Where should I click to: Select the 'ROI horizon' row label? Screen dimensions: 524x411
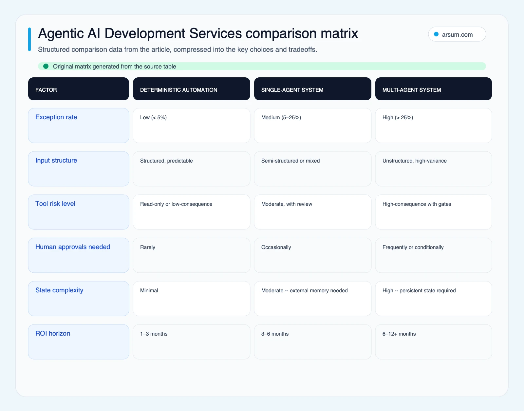coord(79,342)
